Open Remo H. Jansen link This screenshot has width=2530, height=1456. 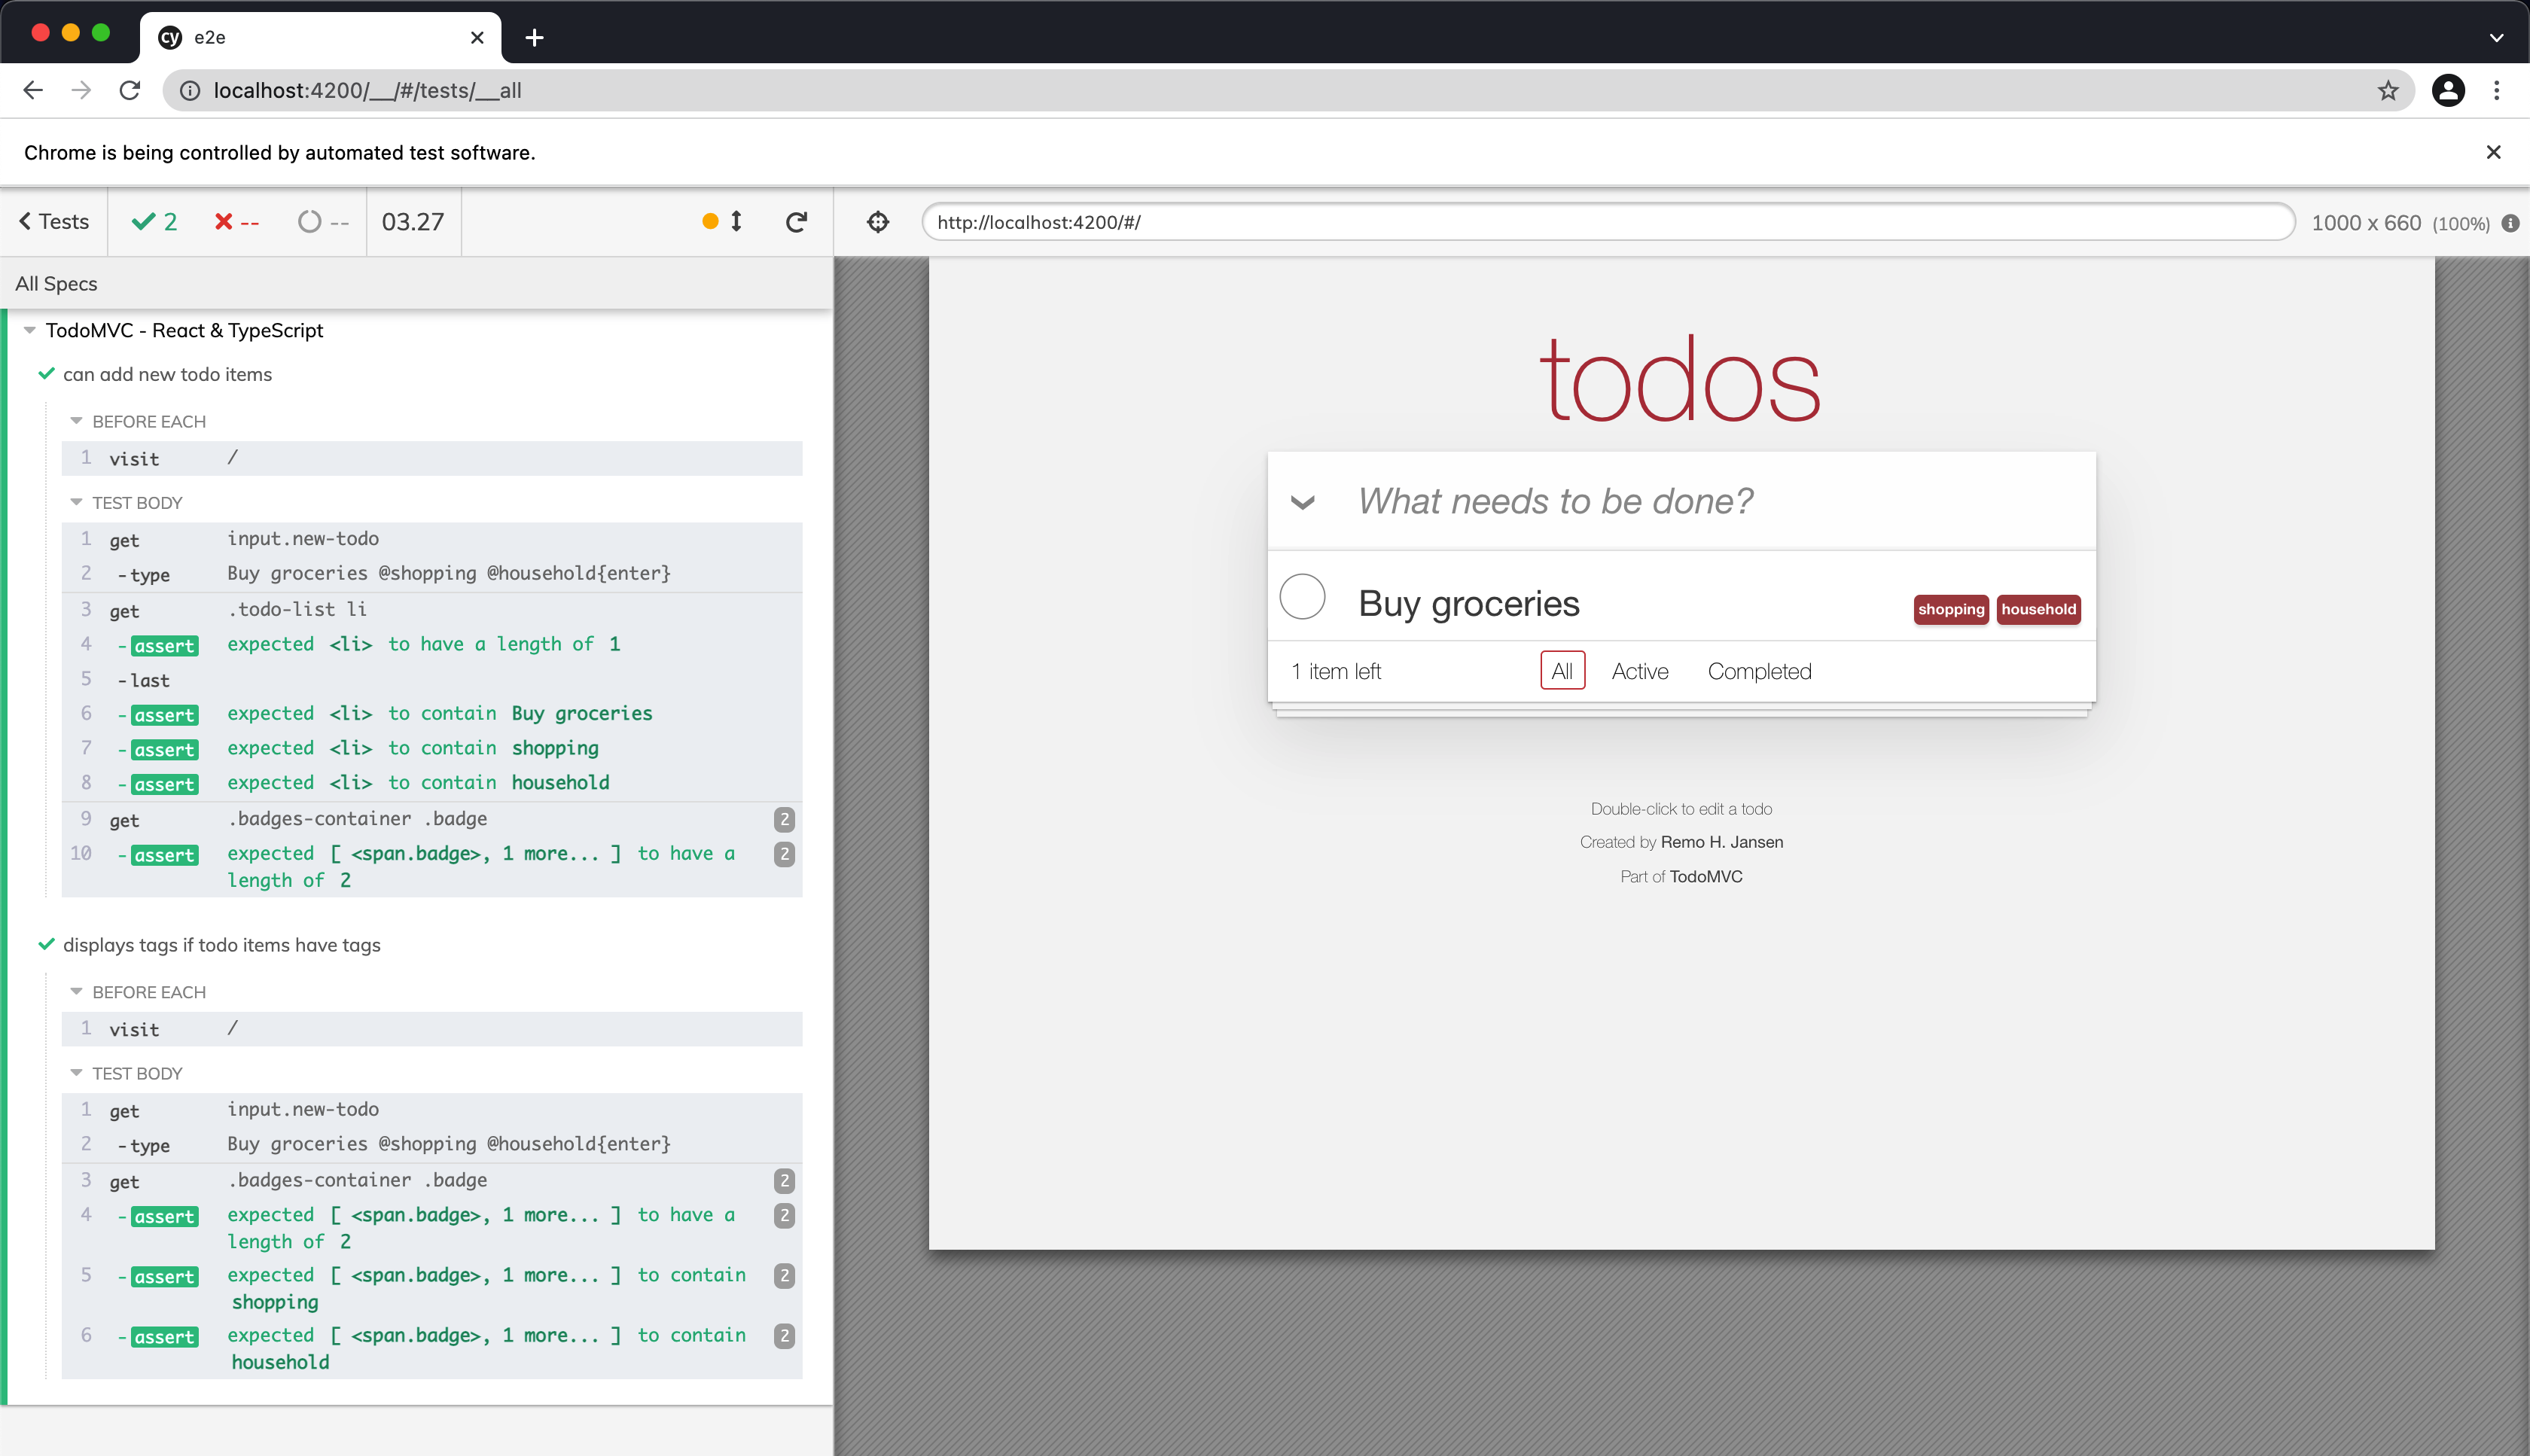[x=1721, y=842]
